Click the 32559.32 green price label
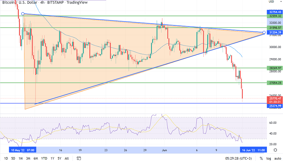Screen dimensions: 283x161 click(275, 16)
